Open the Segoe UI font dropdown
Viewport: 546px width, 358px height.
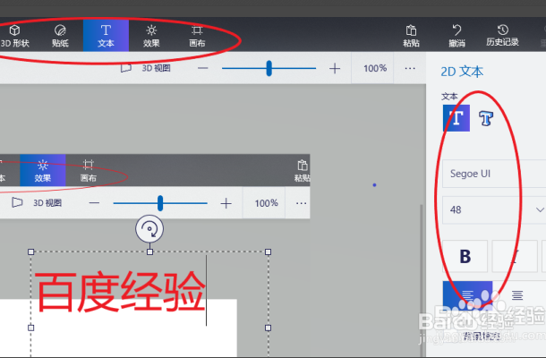pyautogui.click(x=494, y=174)
